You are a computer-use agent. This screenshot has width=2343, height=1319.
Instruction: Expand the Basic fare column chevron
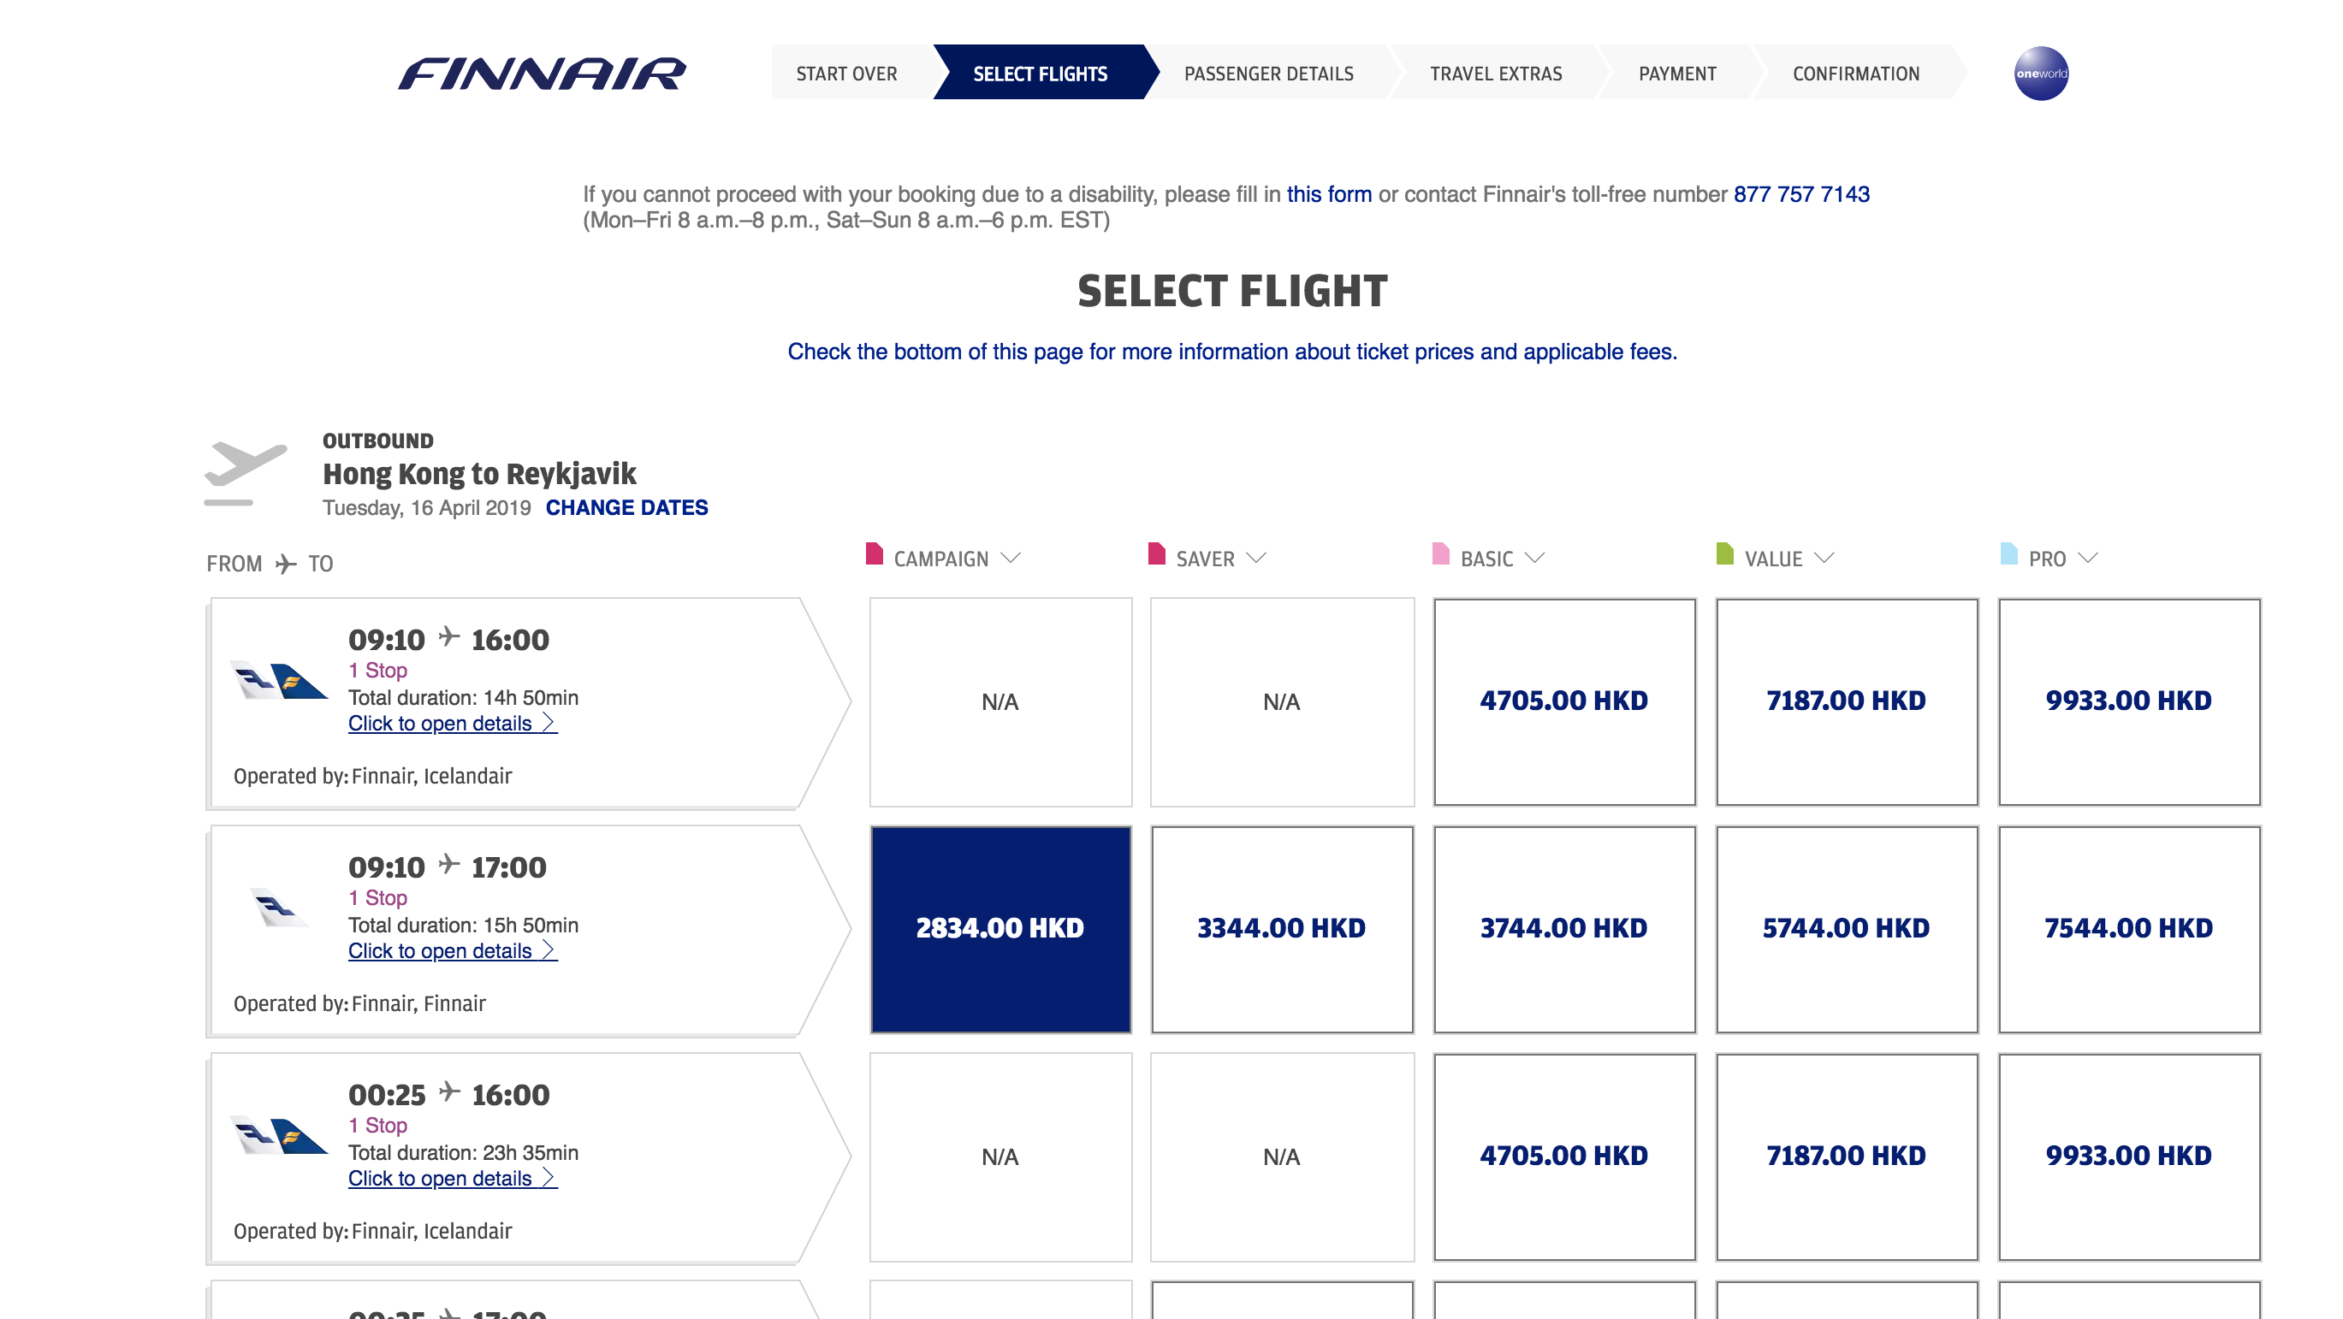(x=1534, y=559)
